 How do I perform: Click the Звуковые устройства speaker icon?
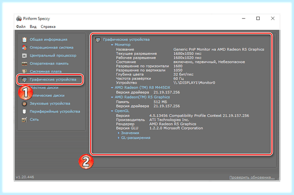pos(24,104)
